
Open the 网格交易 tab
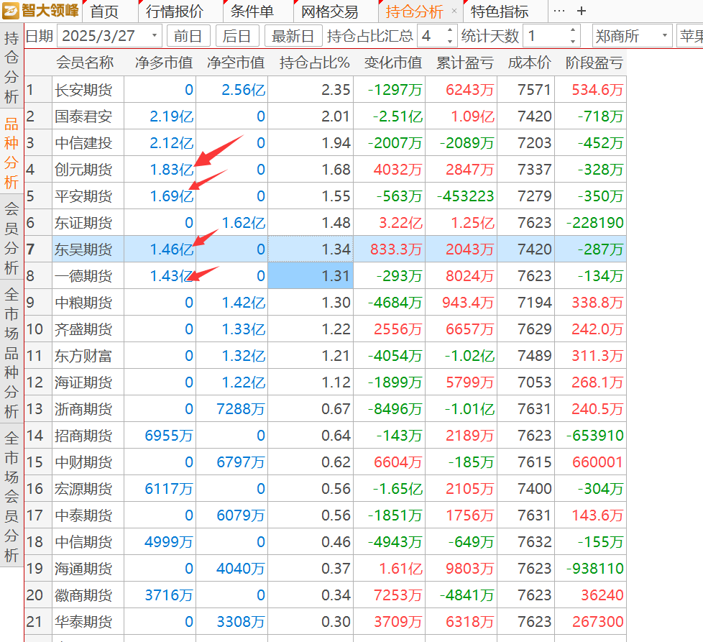pos(329,12)
